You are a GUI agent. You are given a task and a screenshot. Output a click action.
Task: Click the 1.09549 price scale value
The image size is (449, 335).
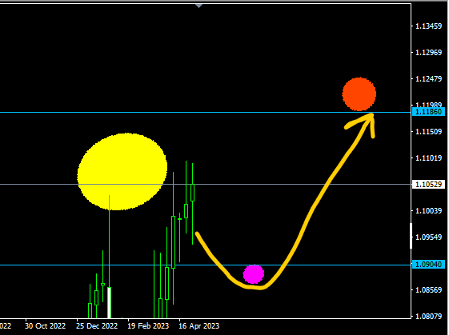(x=429, y=237)
